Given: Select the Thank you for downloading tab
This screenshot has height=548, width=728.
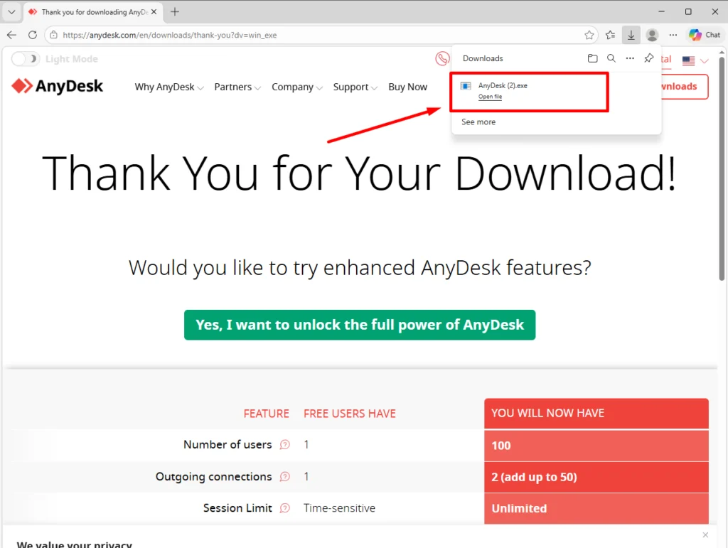Looking at the screenshot, I should pyautogui.click(x=93, y=12).
